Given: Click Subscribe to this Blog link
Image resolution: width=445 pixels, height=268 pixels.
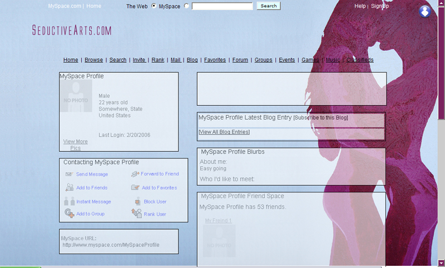Looking at the screenshot, I should coord(321,118).
